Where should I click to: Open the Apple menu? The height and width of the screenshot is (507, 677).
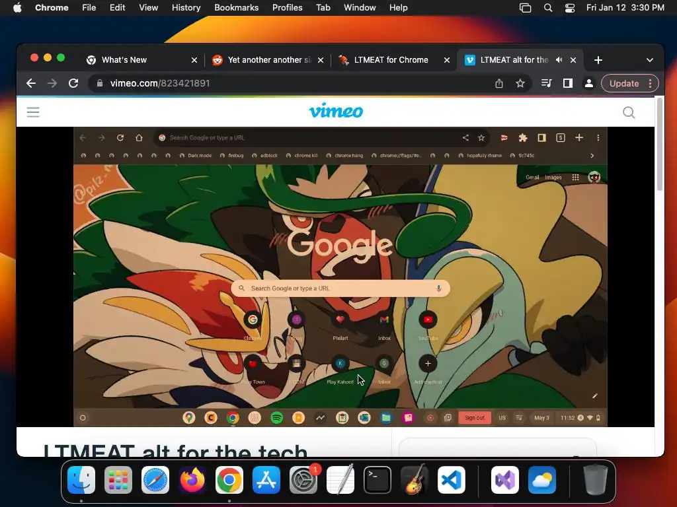tap(17, 7)
